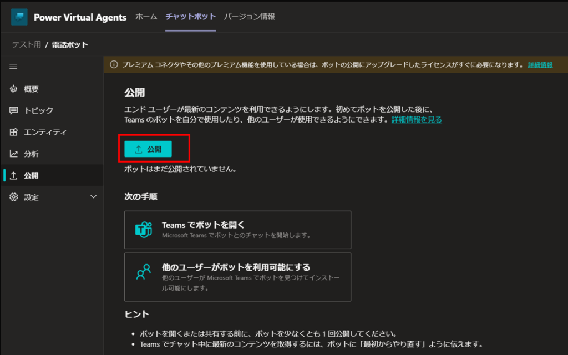Select トピック in the sidebar
This screenshot has width=568, height=355.
tap(52, 110)
